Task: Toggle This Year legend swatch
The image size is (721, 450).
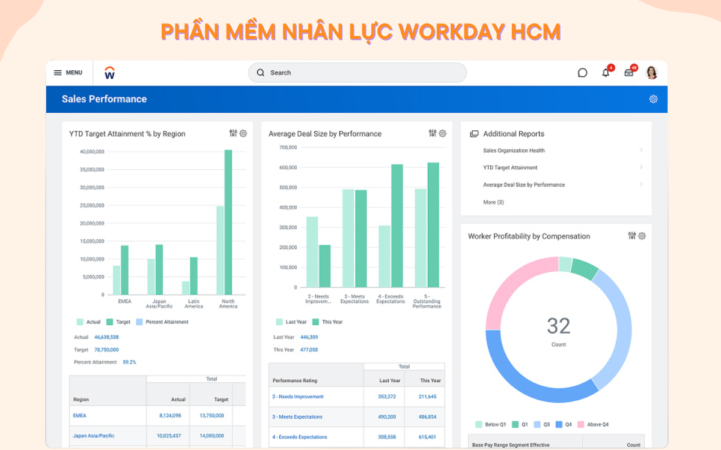Action: coord(315,322)
